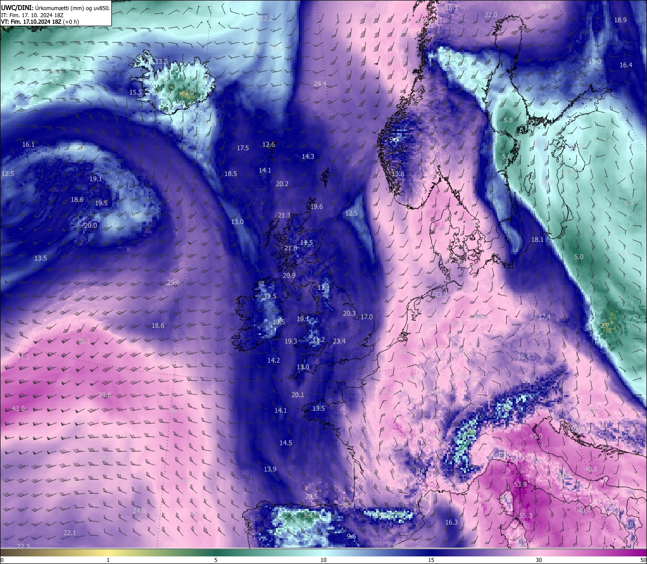Screen dimensions: 647x564
Task: Click the 21.3 value over northern Scotland
Action: pos(284,215)
